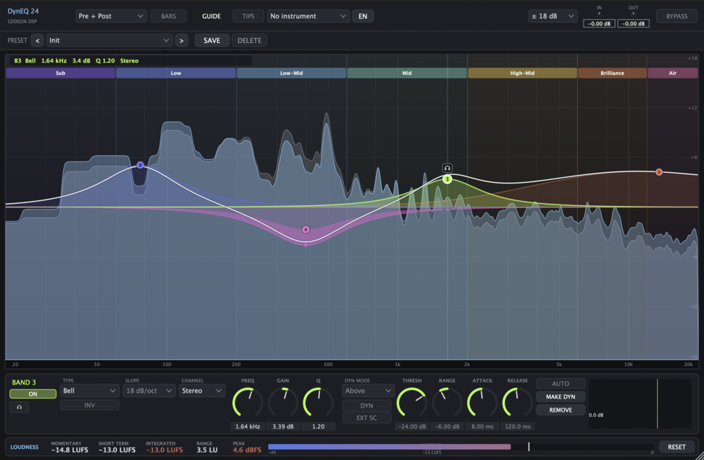Viewport: 704px width, 460px height.
Task: Select the purple band 2 node
Action: pyautogui.click(x=140, y=165)
